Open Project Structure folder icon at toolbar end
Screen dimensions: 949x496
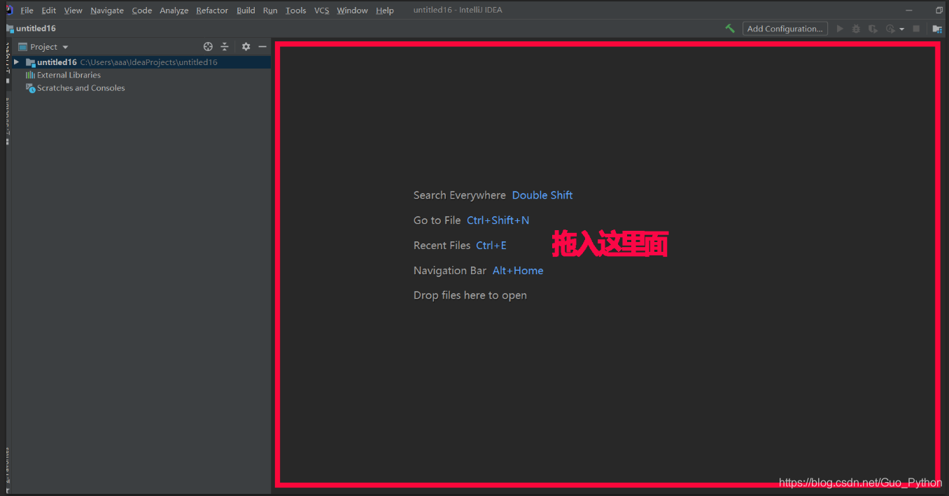pyautogui.click(x=937, y=29)
